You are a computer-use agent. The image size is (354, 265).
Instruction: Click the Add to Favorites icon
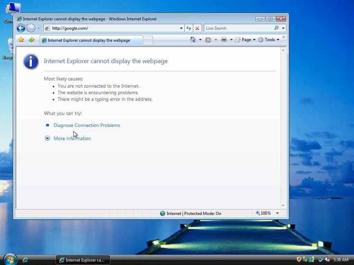click(x=31, y=40)
